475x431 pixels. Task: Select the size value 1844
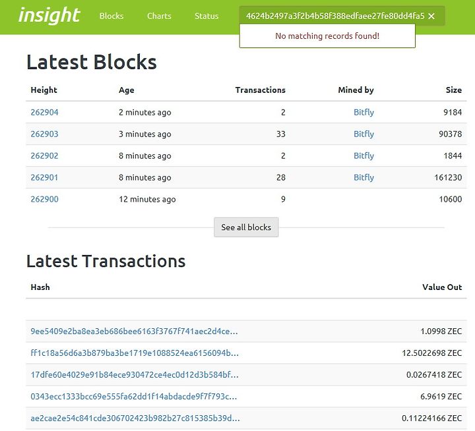pyautogui.click(x=453, y=156)
